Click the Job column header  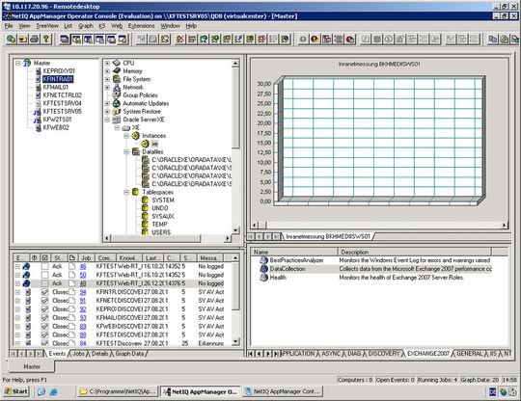[x=86, y=257]
